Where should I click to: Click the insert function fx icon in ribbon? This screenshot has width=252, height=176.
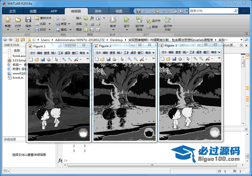click(92, 18)
